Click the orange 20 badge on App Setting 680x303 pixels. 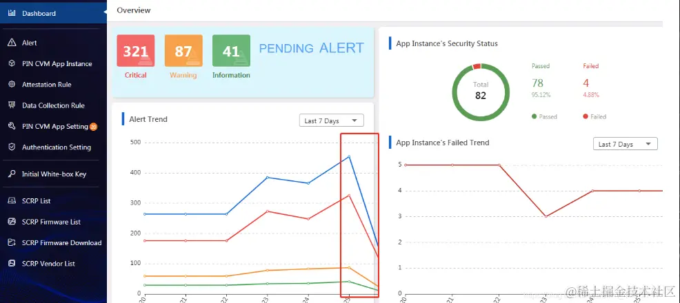tap(93, 127)
